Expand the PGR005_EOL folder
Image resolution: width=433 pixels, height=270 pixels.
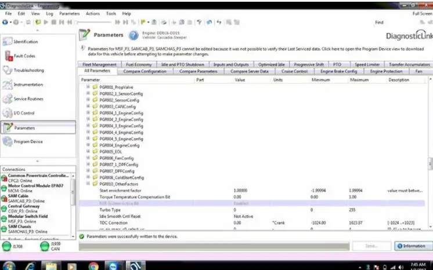tap(88, 151)
